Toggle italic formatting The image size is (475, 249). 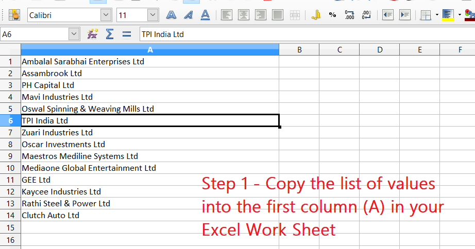(189, 15)
